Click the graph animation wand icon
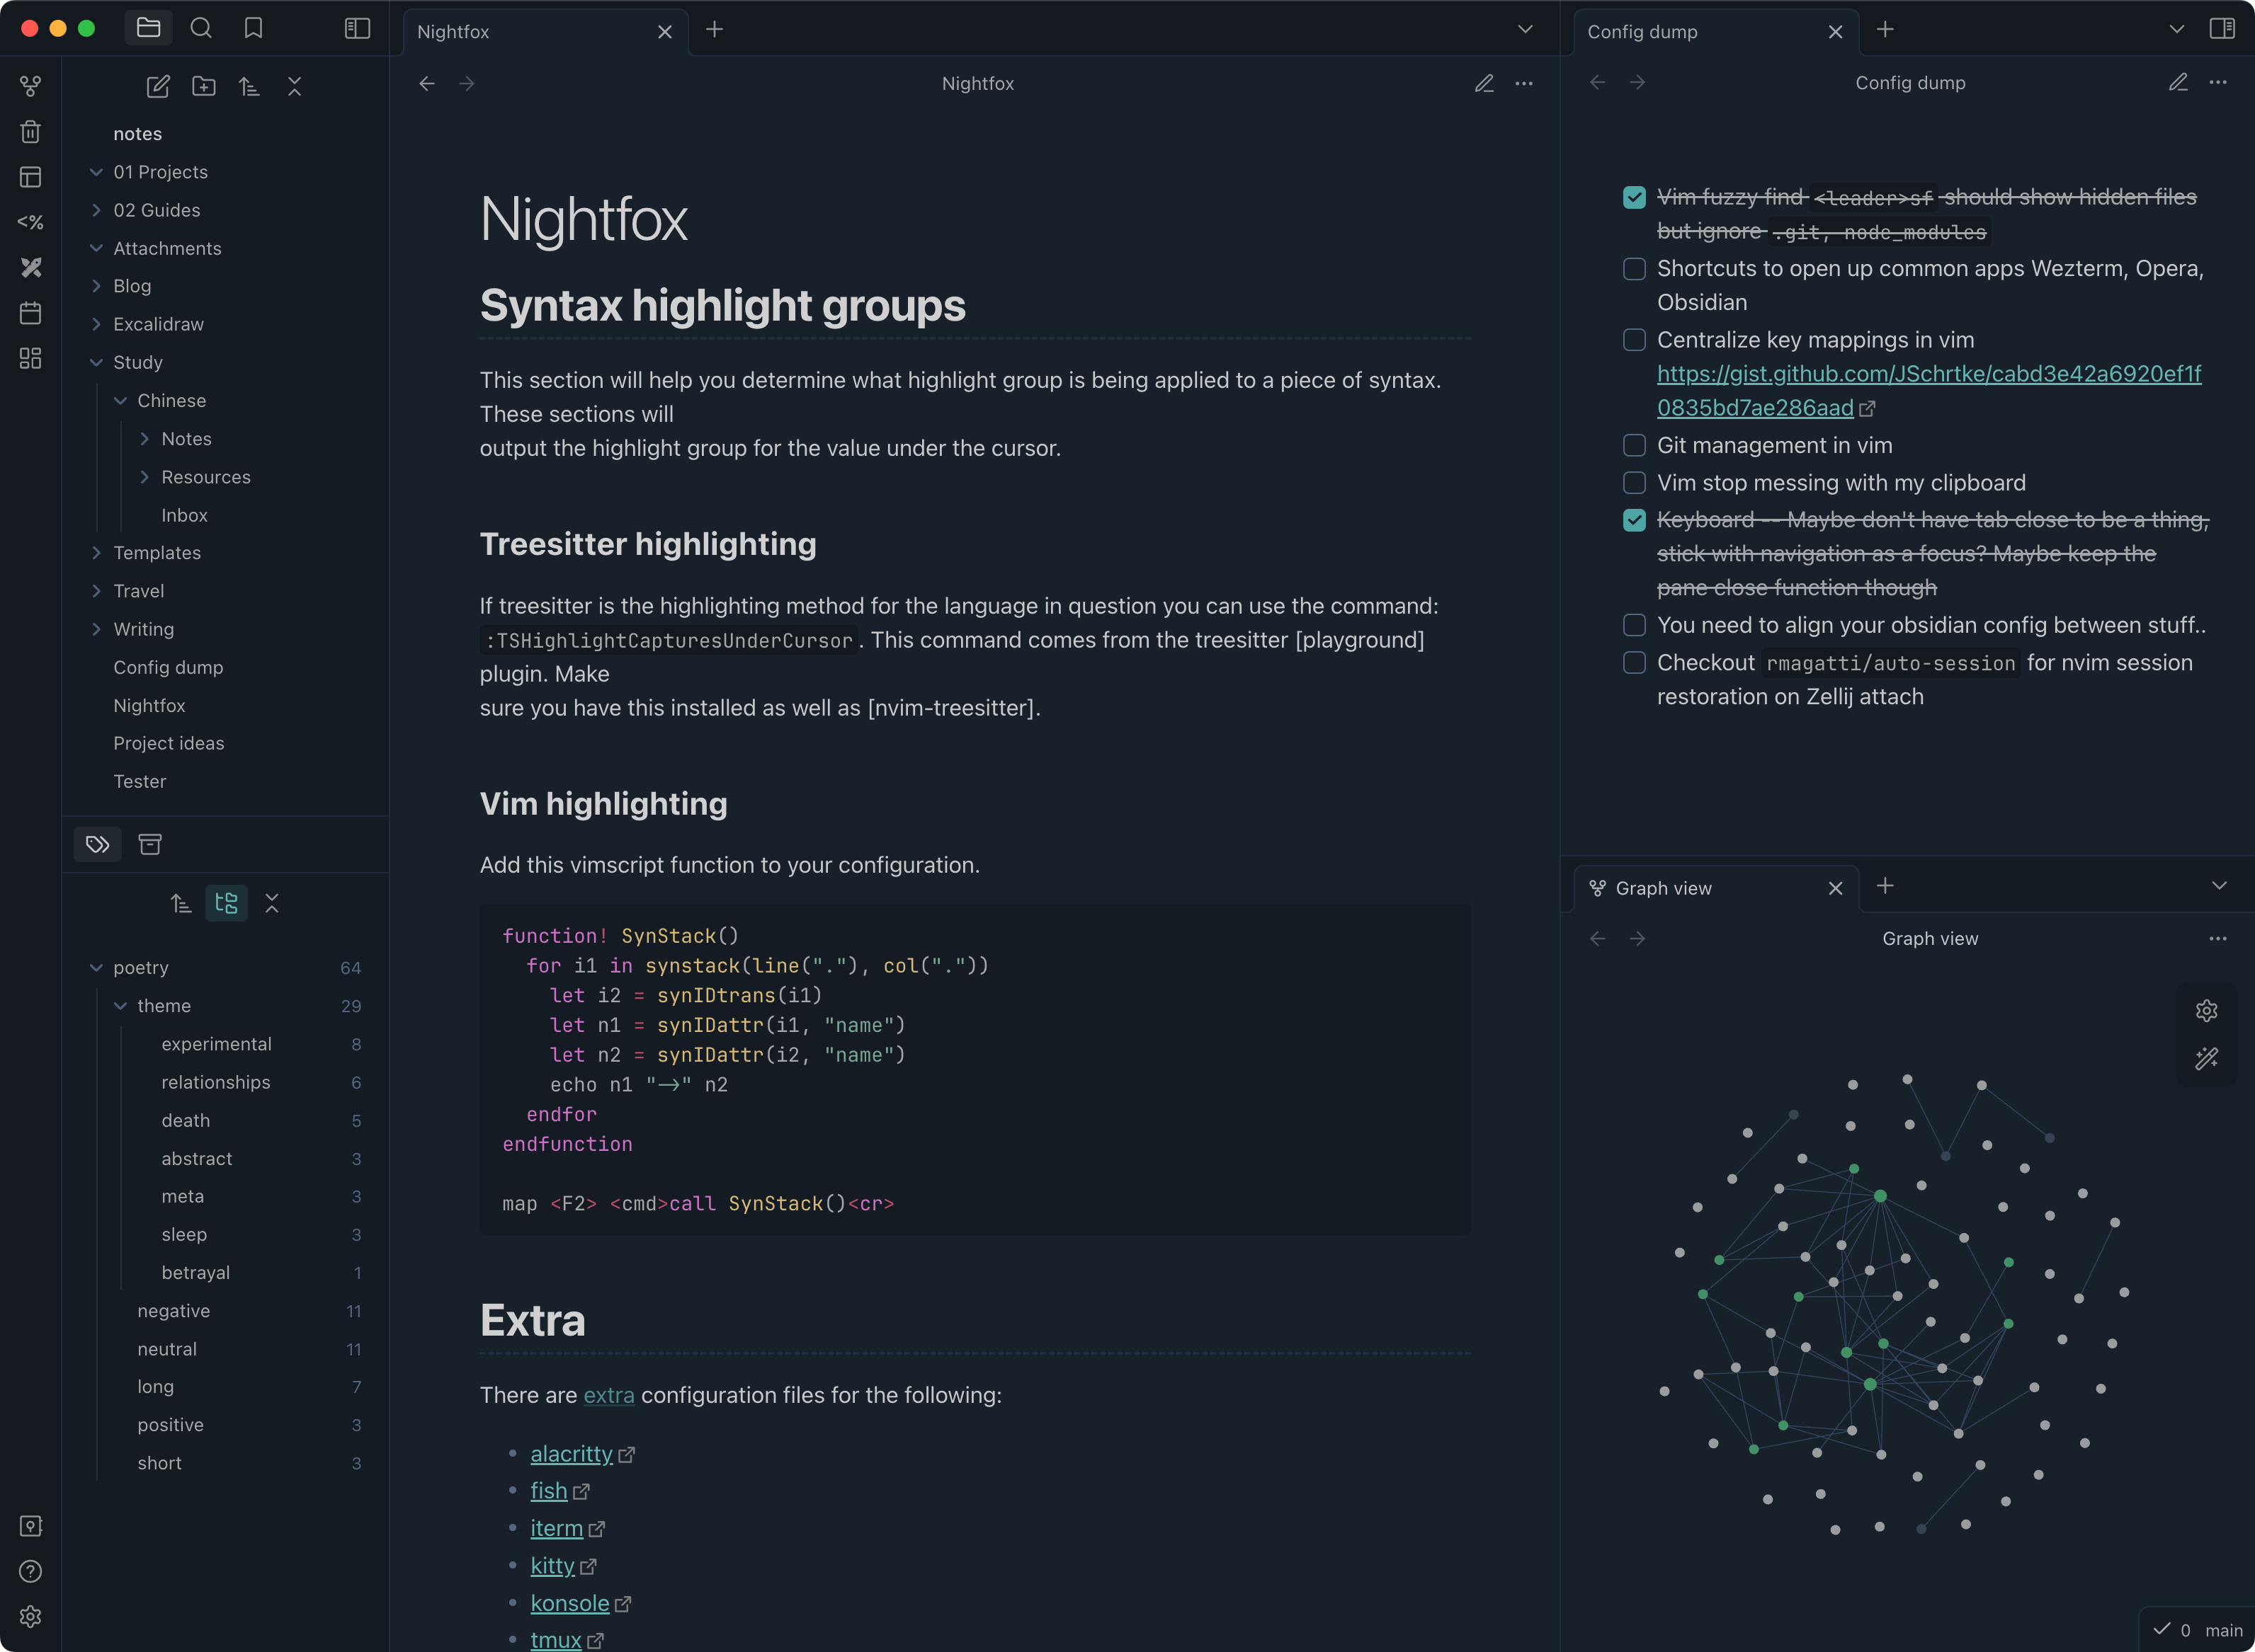Screen dimensions: 2255x1652 (2206, 1058)
